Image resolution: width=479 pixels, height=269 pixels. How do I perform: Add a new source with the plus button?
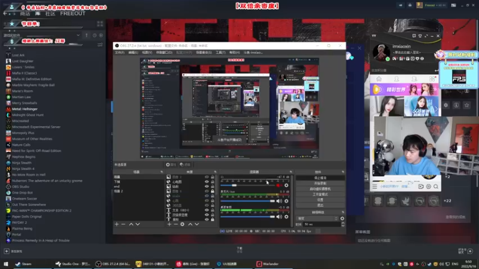pos(169,224)
